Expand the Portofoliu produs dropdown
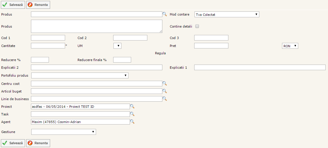Image resolution: width=328 pixels, height=148 pixels. pos(80,75)
